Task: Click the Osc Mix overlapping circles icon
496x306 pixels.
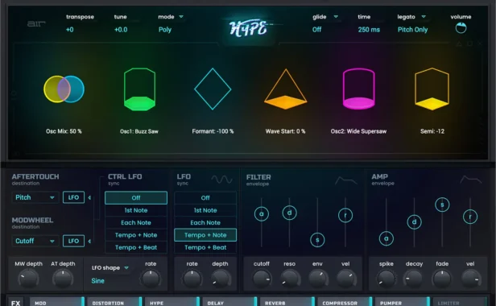Action: [x=64, y=89]
